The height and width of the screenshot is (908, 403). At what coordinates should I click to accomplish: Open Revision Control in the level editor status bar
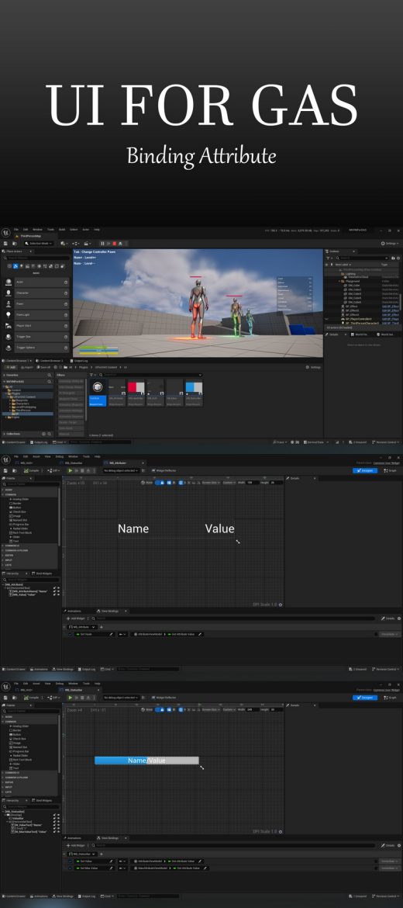click(386, 442)
